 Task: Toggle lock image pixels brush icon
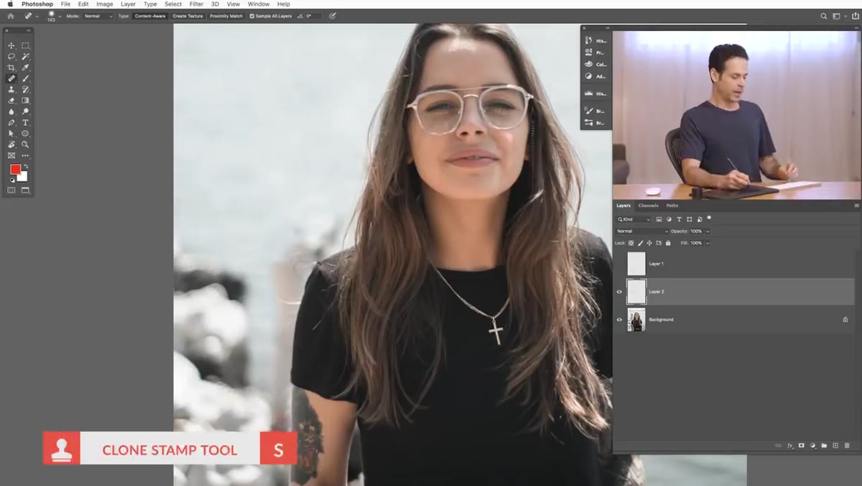point(641,243)
